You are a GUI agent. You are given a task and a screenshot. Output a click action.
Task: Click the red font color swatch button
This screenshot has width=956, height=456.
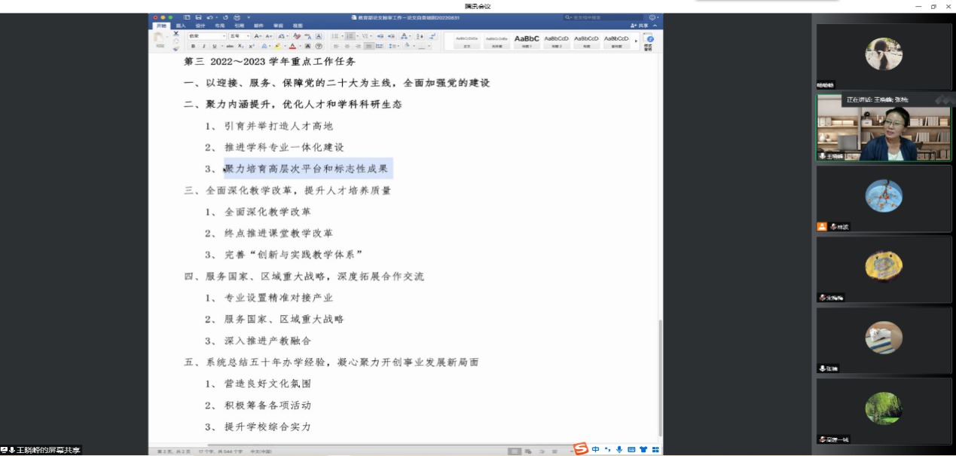(292, 46)
